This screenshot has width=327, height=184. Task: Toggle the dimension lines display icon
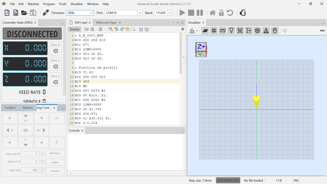pyautogui.click(x=249, y=31)
